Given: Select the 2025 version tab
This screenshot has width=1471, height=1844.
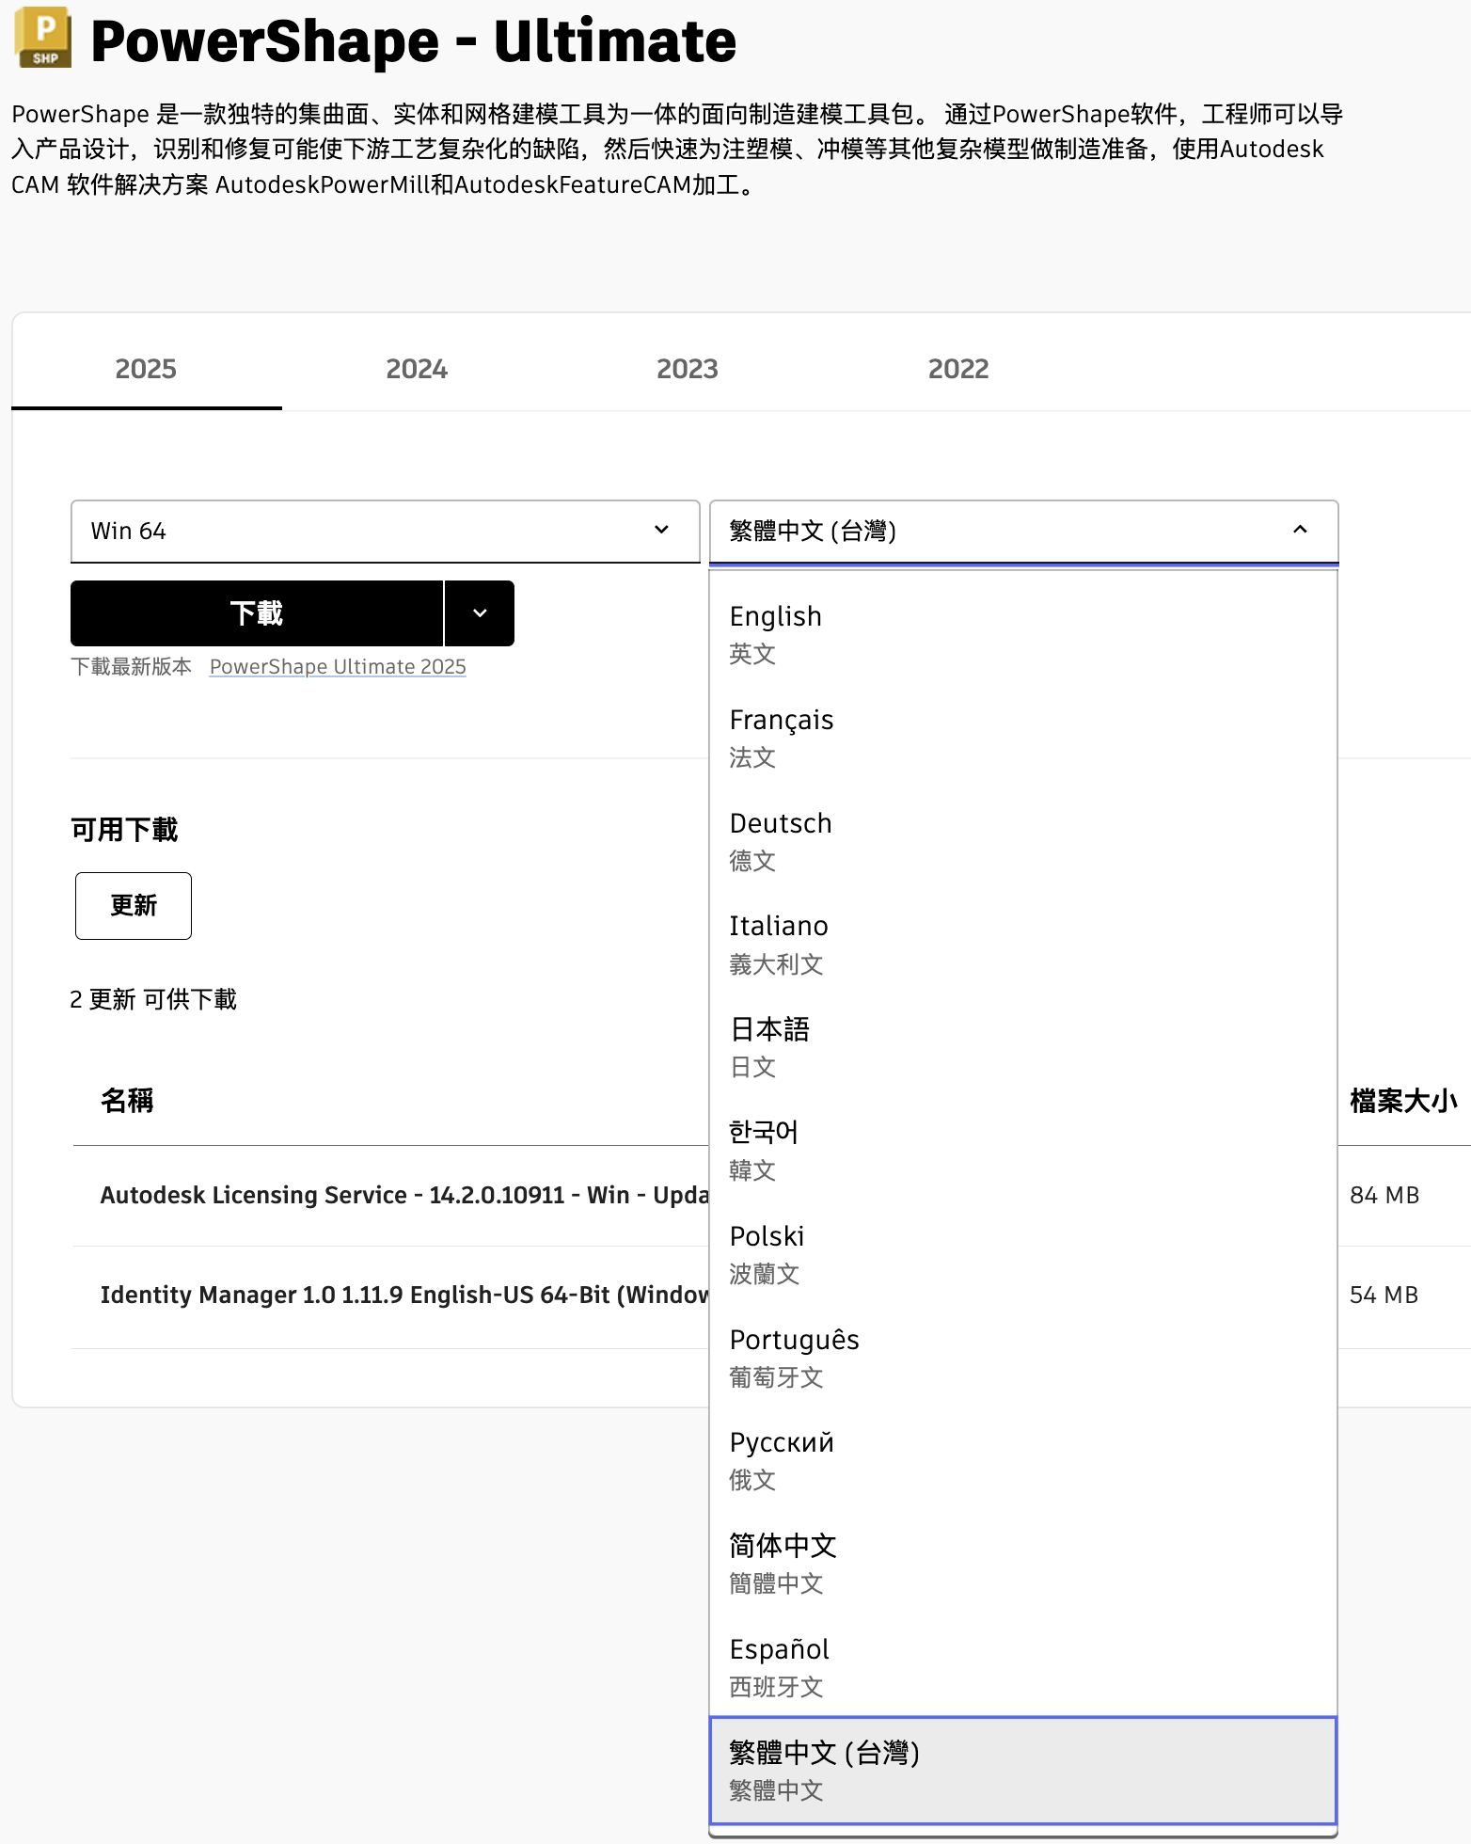Looking at the screenshot, I should 146,369.
